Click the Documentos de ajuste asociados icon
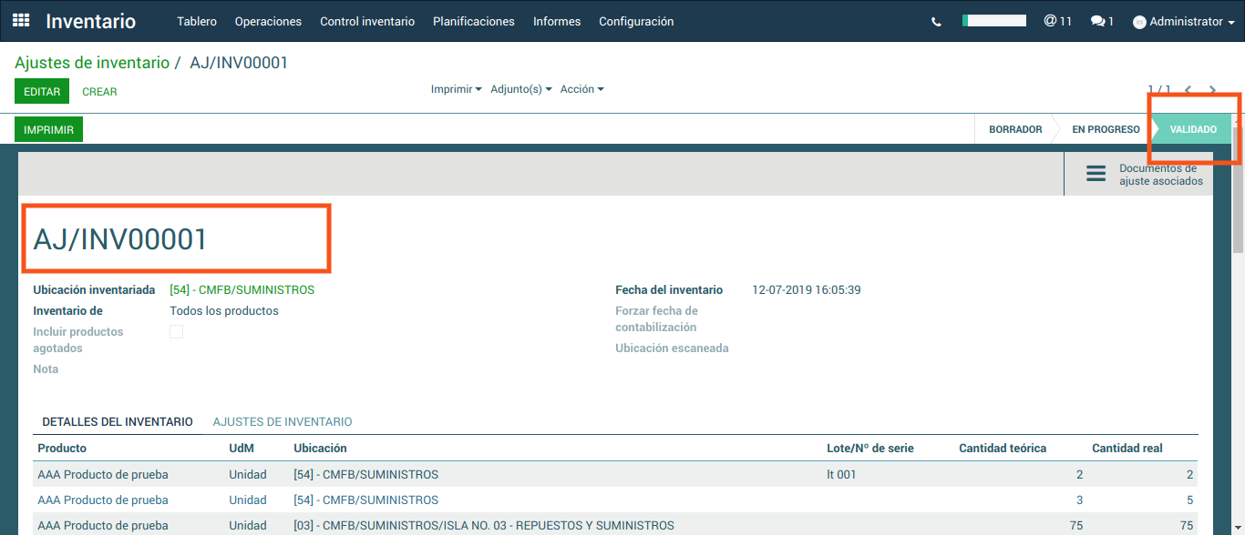This screenshot has height=535, width=1245. tap(1096, 174)
